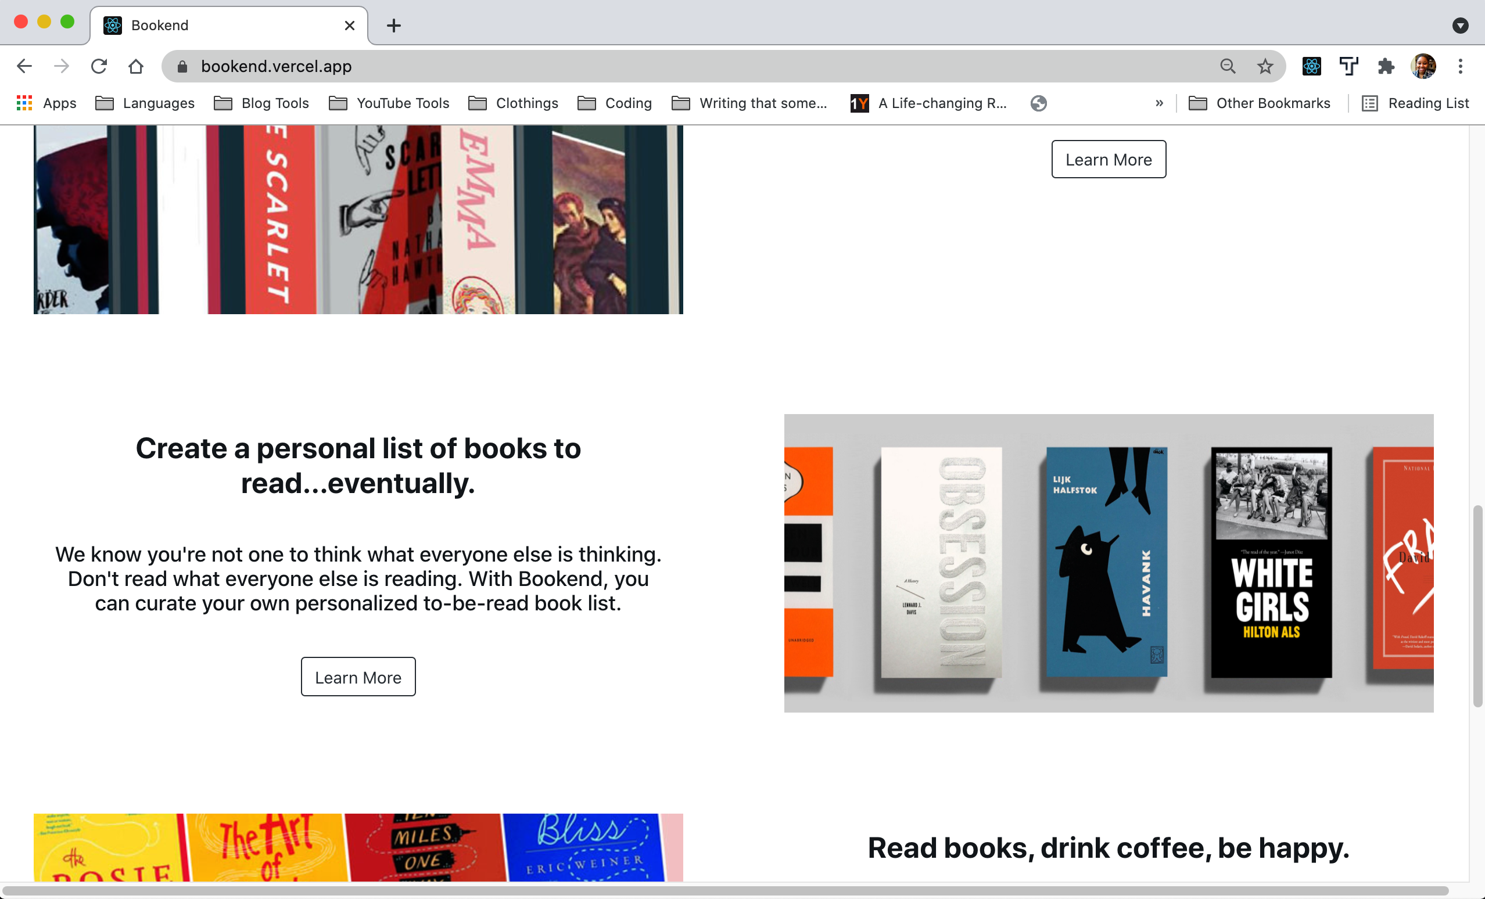The height and width of the screenshot is (899, 1485).
Task: Open the Chrome three-dot menu
Action: click(1460, 66)
